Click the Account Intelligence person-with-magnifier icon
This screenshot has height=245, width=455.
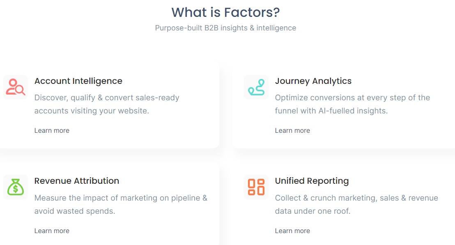(15, 87)
